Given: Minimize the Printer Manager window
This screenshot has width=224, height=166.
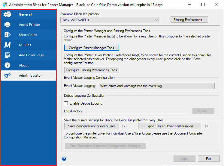Looking at the screenshot, I should pyautogui.click(x=189, y=4).
